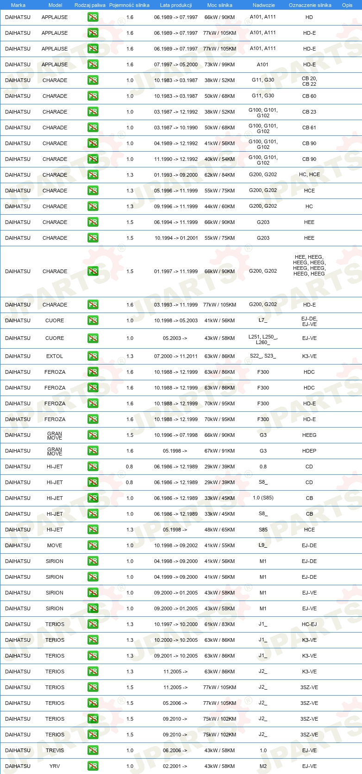The height and width of the screenshot is (774, 362).
Task: Click fuel icon in GRAN MOVE HDEP row
Action: tap(93, 451)
